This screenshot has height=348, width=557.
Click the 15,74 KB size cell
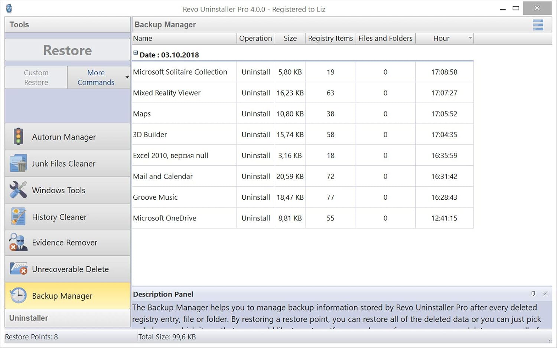click(x=290, y=134)
